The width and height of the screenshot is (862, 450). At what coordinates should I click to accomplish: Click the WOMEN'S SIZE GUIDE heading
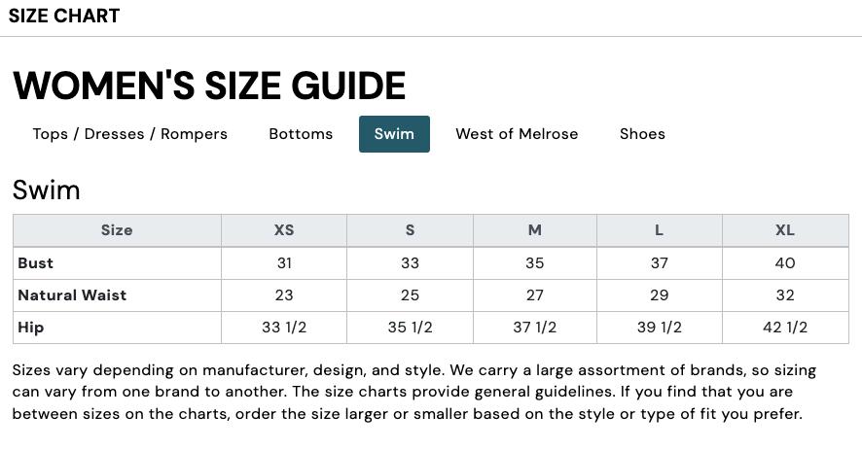point(209,86)
